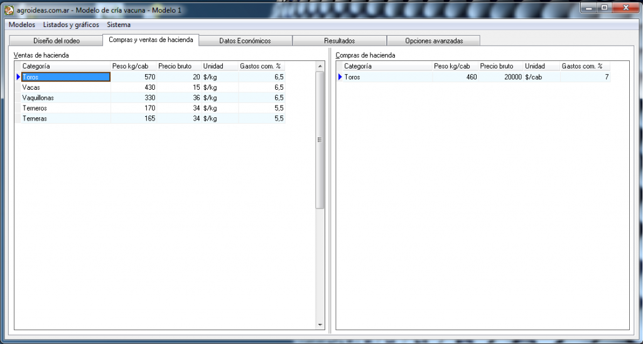Click the price 34 cell for Terneros

point(179,108)
